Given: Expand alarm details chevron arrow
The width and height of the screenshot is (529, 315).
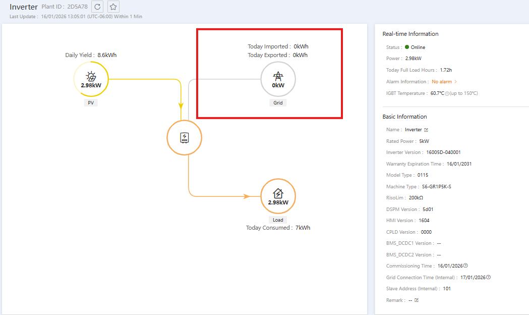Looking at the screenshot, I should point(456,82).
